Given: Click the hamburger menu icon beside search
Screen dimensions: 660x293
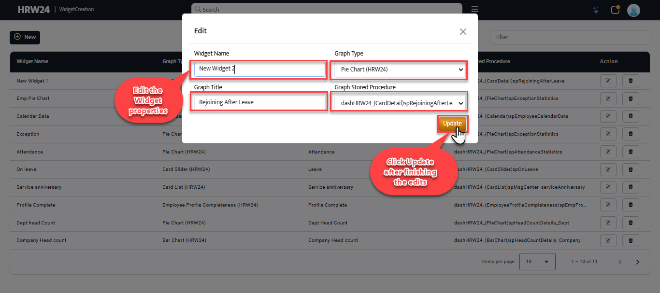Looking at the screenshot, I should pos(475,10).
